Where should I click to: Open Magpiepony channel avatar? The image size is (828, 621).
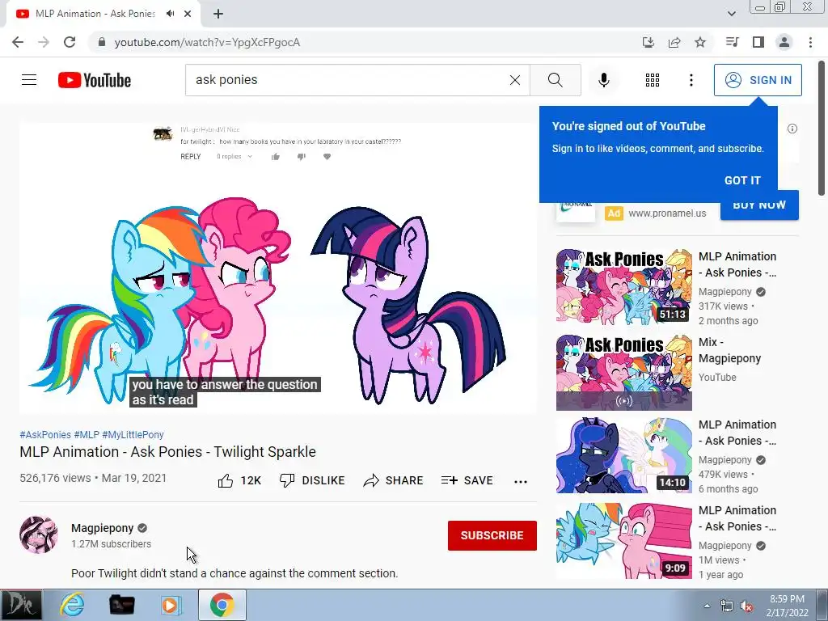click(x=39, y=535)
